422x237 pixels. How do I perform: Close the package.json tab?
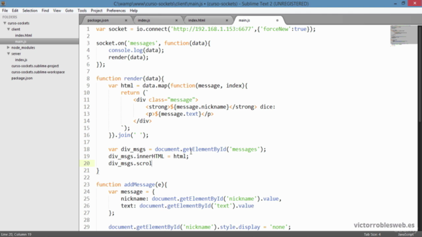126,20
